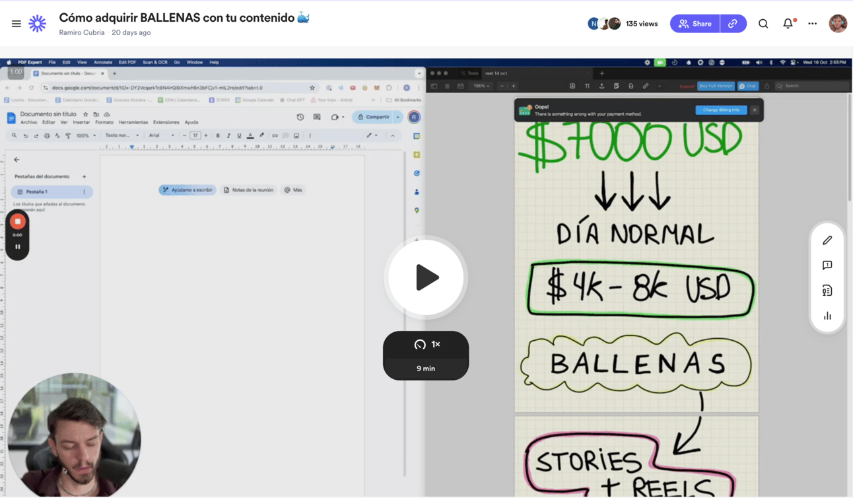Open the 106% zoom dropdown in PDF Expert

click(481, 86)
